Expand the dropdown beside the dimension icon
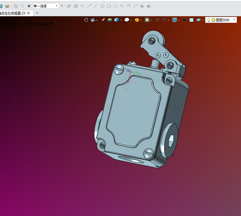This screenshot has height=216, width=241. [169, 20]
